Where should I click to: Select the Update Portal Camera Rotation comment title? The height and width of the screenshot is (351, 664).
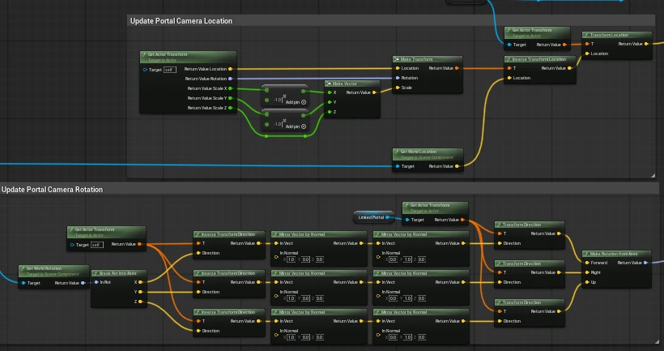pos(52,190)
